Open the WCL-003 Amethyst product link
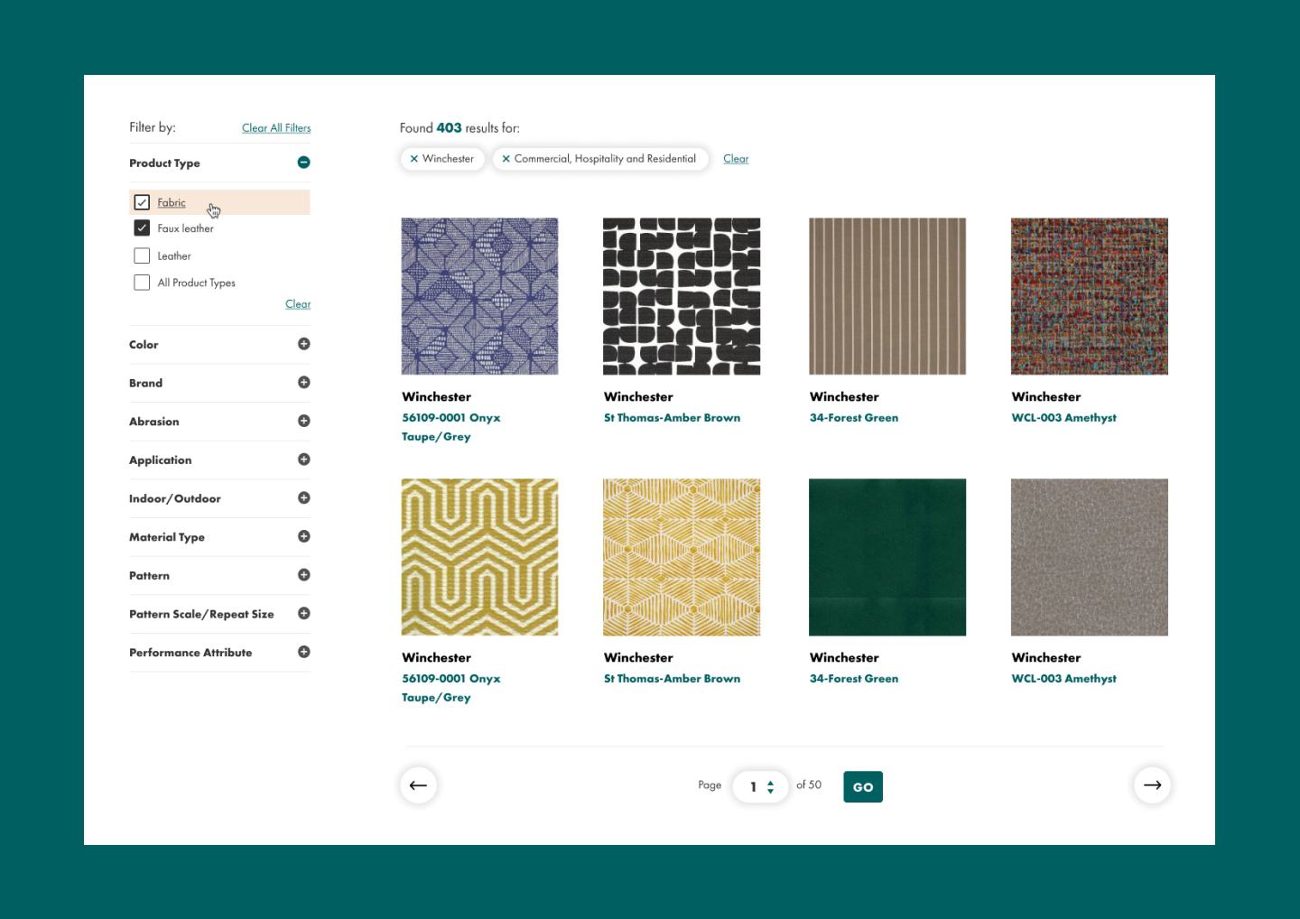This screenshot has height=919, width=1300. tap(1063, 418)
